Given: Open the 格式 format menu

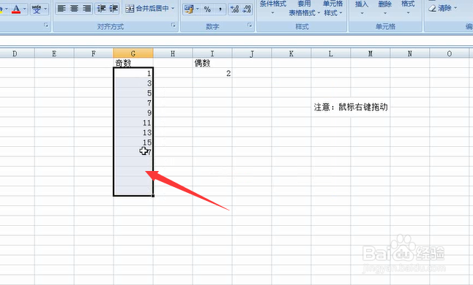Looking at the screenshot, I should tap(408, 7).
